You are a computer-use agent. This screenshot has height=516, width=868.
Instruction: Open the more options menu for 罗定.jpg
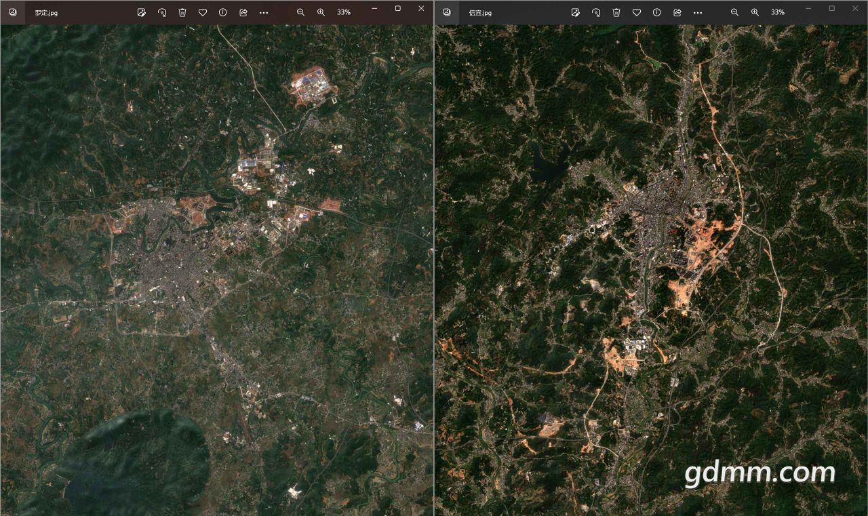264,12
